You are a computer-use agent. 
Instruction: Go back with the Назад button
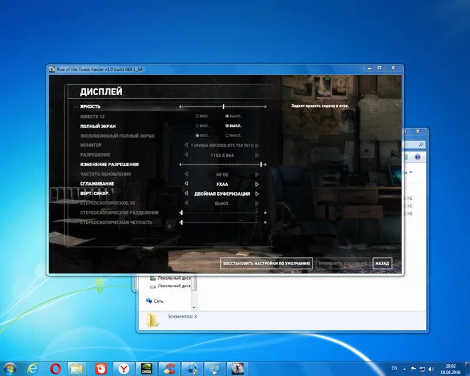click(382, 263)
